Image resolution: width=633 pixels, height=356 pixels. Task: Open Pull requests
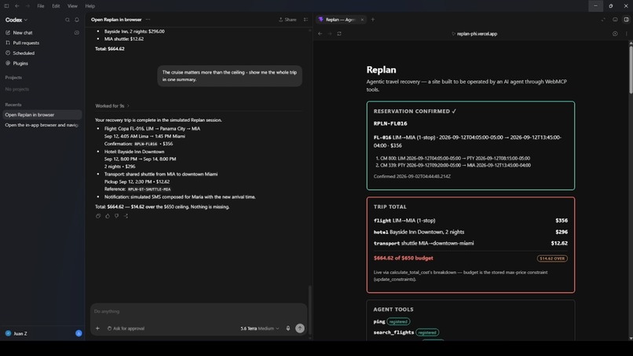point(26,43)
